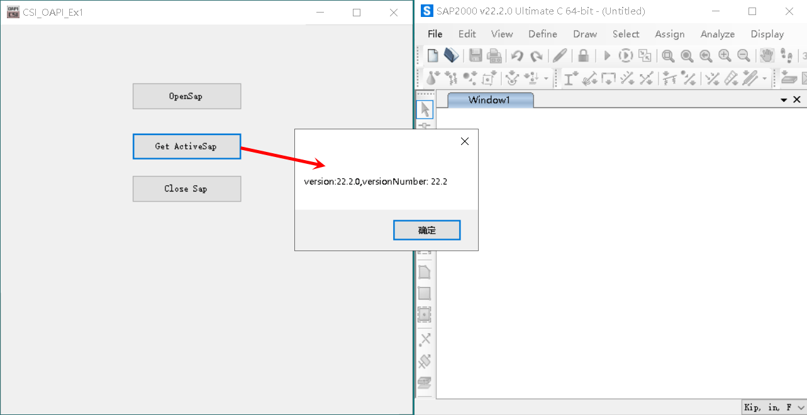
Task: Click the Pan hand icon
Action: (766, 56)
